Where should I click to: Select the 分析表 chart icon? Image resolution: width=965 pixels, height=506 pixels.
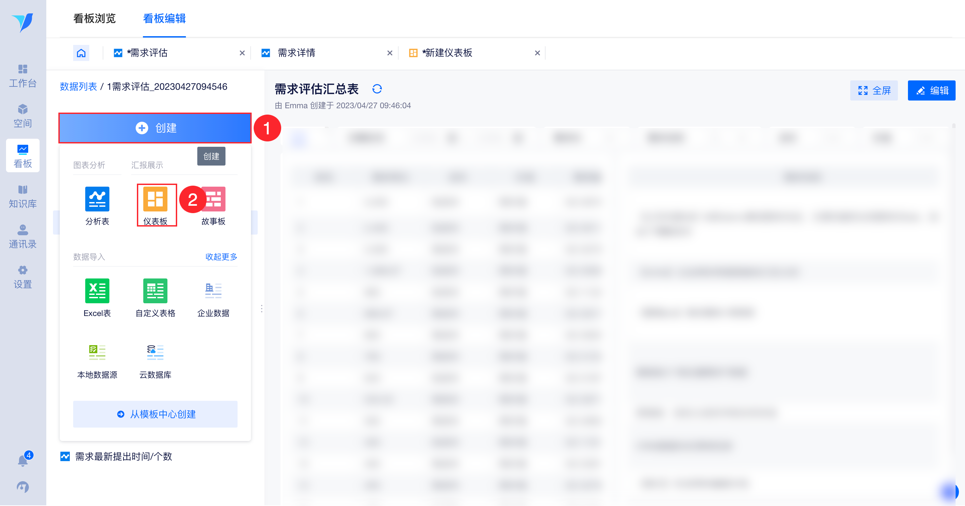click(x=97, y=199)
